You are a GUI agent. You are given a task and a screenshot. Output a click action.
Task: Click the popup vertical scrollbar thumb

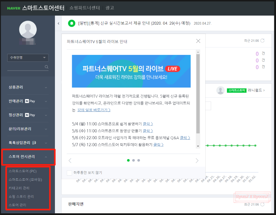[x=198, y=94]
